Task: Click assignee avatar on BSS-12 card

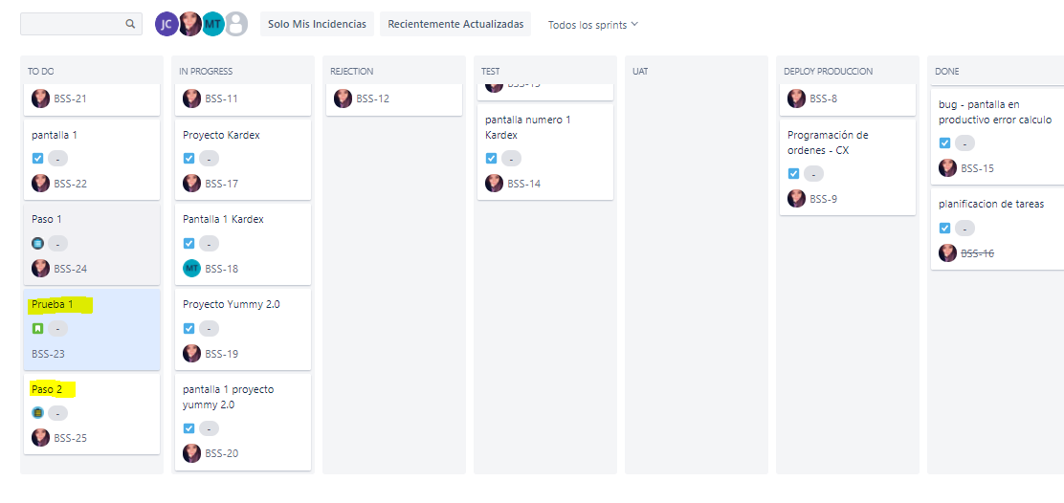Action: click(x=344, y=98)
